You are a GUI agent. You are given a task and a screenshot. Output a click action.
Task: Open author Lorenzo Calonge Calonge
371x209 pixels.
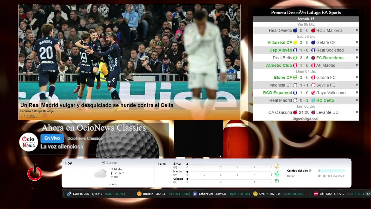click(37, 111)
